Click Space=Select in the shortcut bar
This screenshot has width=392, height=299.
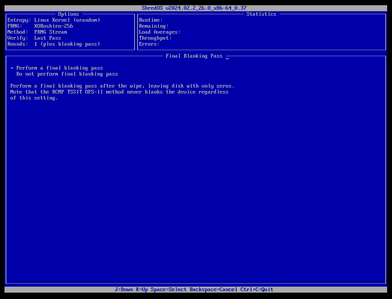pyautogui.click(x=170, y=289)
